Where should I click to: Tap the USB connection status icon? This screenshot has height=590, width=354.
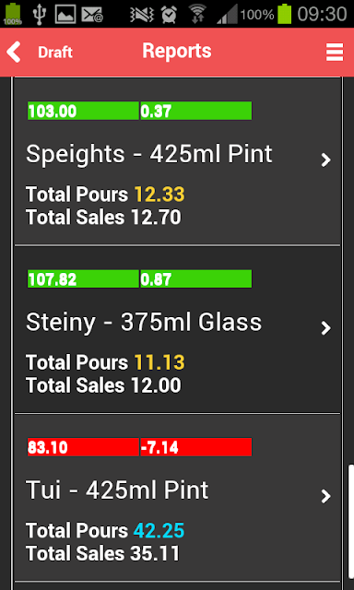pyautogui.click(x=39, y=15)
